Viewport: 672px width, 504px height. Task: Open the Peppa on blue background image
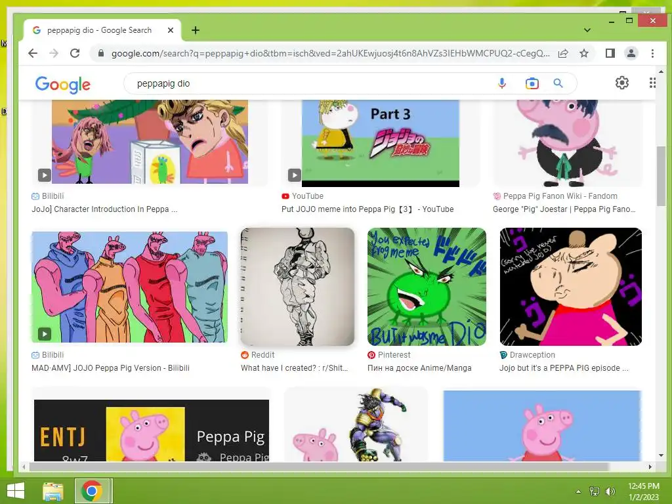click(x=542, y=425)
